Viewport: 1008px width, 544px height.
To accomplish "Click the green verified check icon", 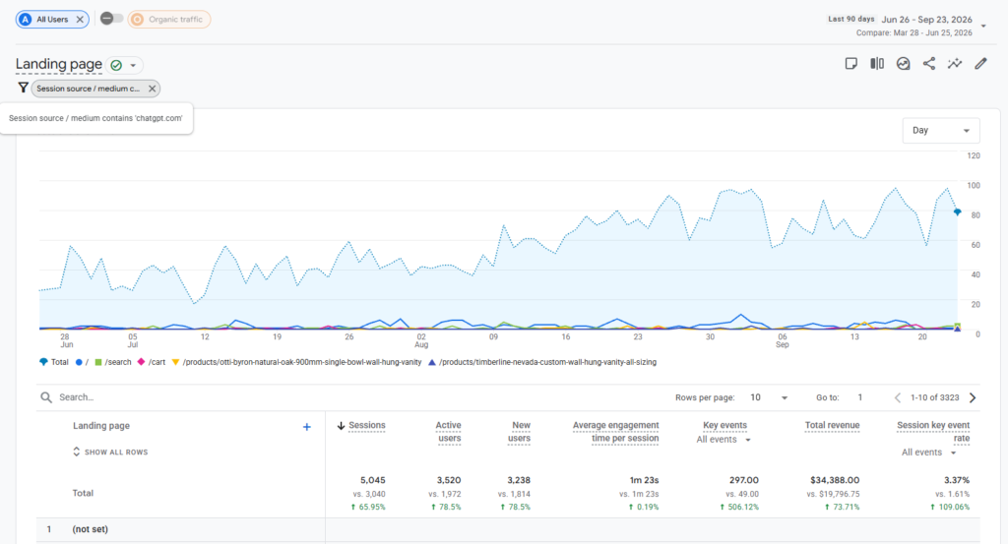I will coord(116,65).
